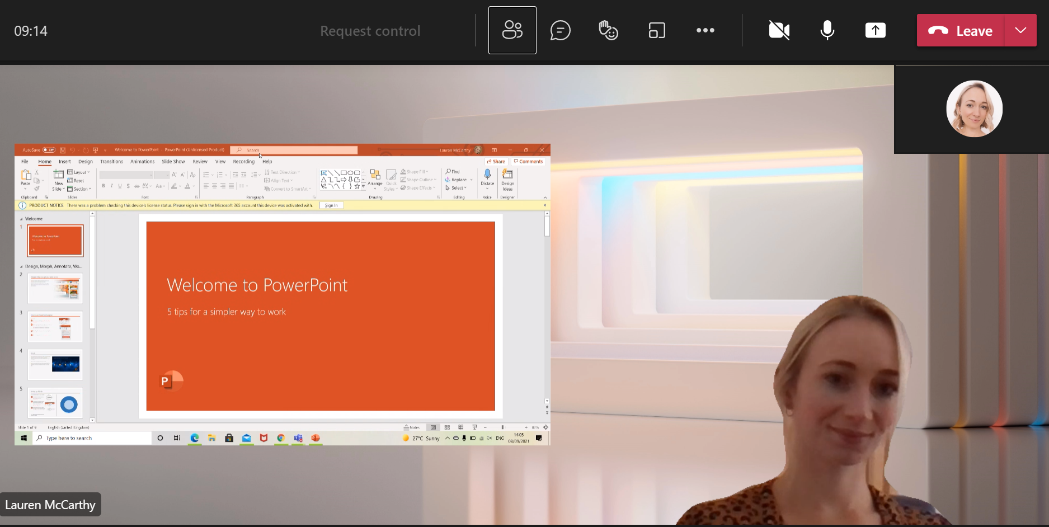The height and width of the screenshot is (527, 1049).
Task: Select Lauren's participant avatar tile
Action: tap(974, 109)
